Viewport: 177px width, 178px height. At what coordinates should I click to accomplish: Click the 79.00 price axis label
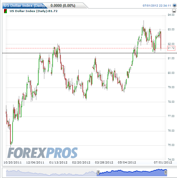point(171,87)
